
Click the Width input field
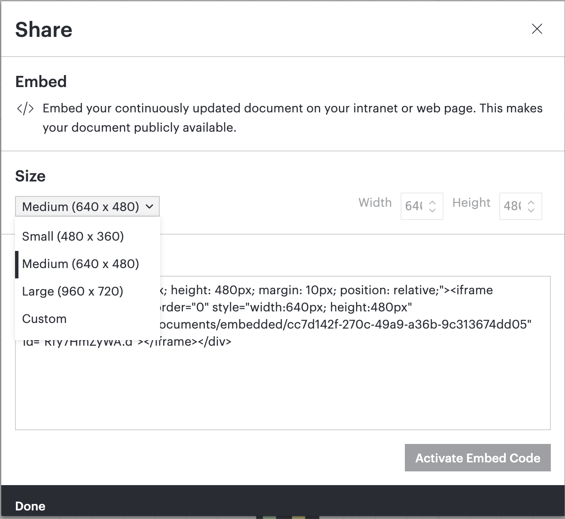click(x=422, y=206)
